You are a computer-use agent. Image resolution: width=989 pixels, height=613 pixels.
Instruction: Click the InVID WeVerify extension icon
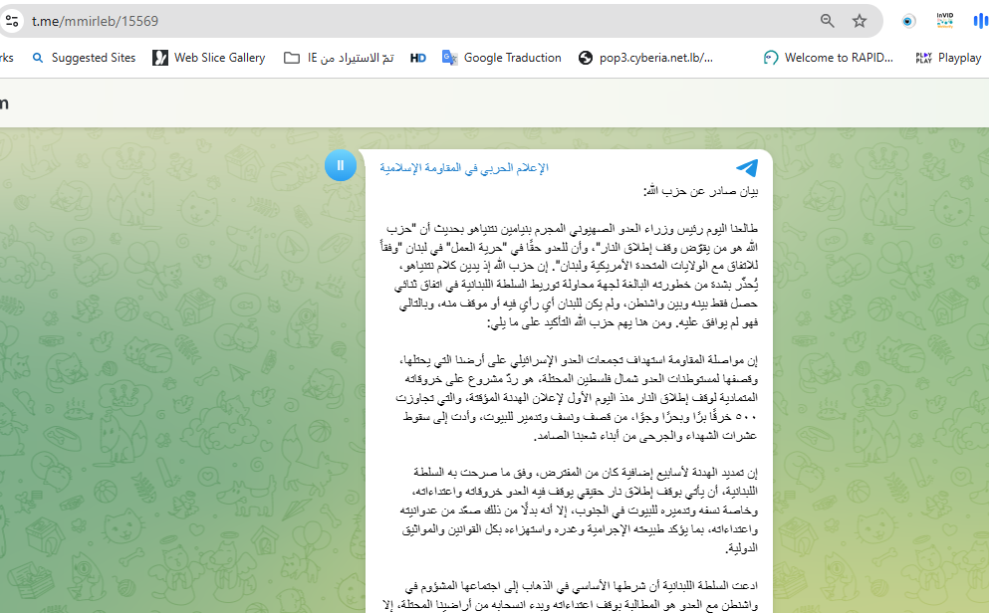click(x=944, y=20)
